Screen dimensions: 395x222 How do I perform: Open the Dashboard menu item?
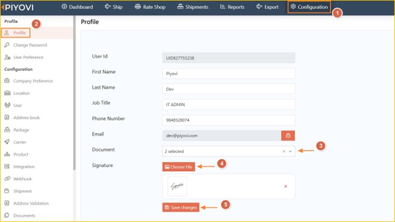pyautogui.click(x=77, y=7)
